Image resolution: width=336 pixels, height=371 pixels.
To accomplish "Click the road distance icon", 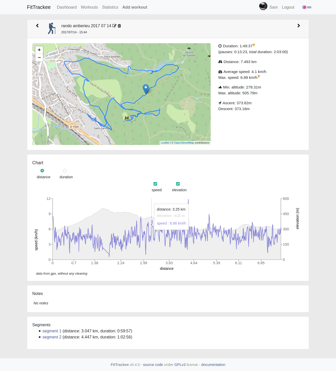I will pos(220,62).
